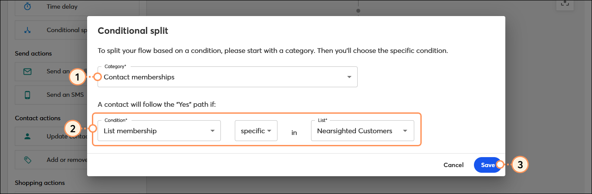
Task: Click the List field dropdown arrow
Action: tap(405, 131)
